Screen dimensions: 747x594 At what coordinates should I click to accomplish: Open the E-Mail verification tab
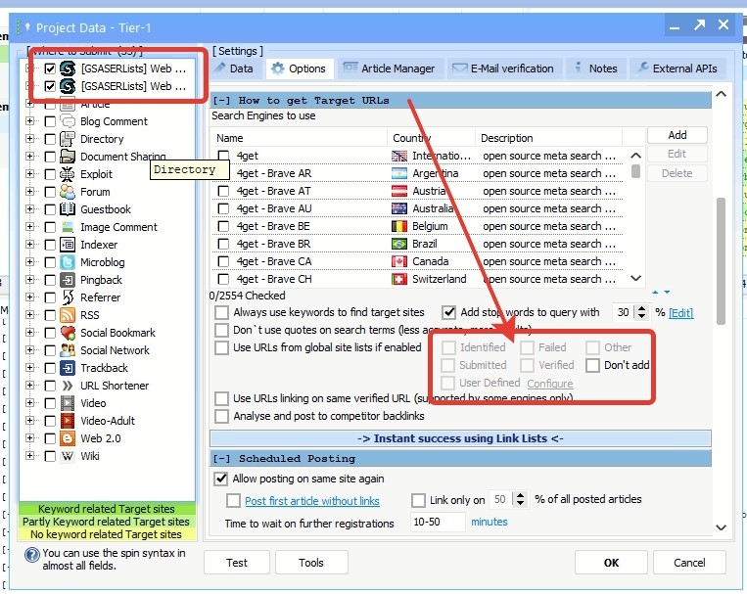tap(504, 69)
